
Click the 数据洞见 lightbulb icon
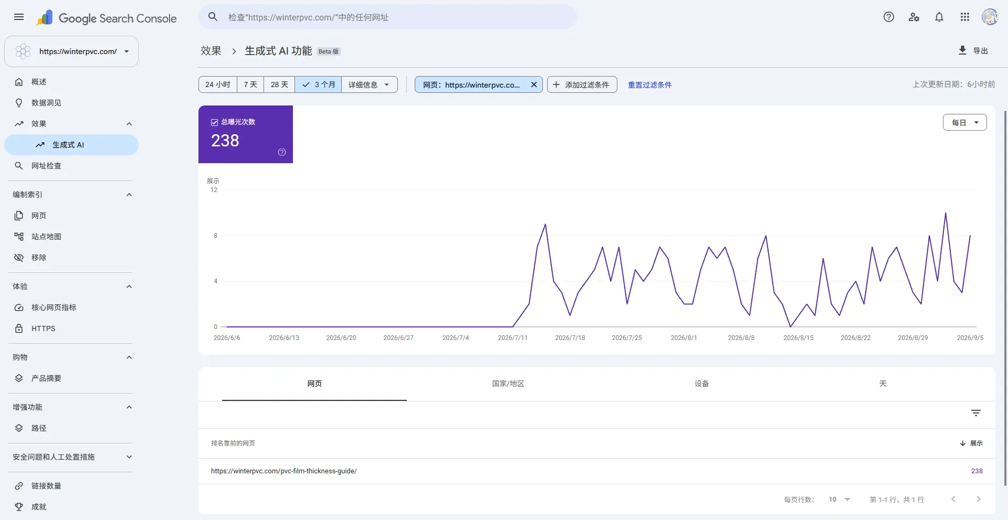19,103
